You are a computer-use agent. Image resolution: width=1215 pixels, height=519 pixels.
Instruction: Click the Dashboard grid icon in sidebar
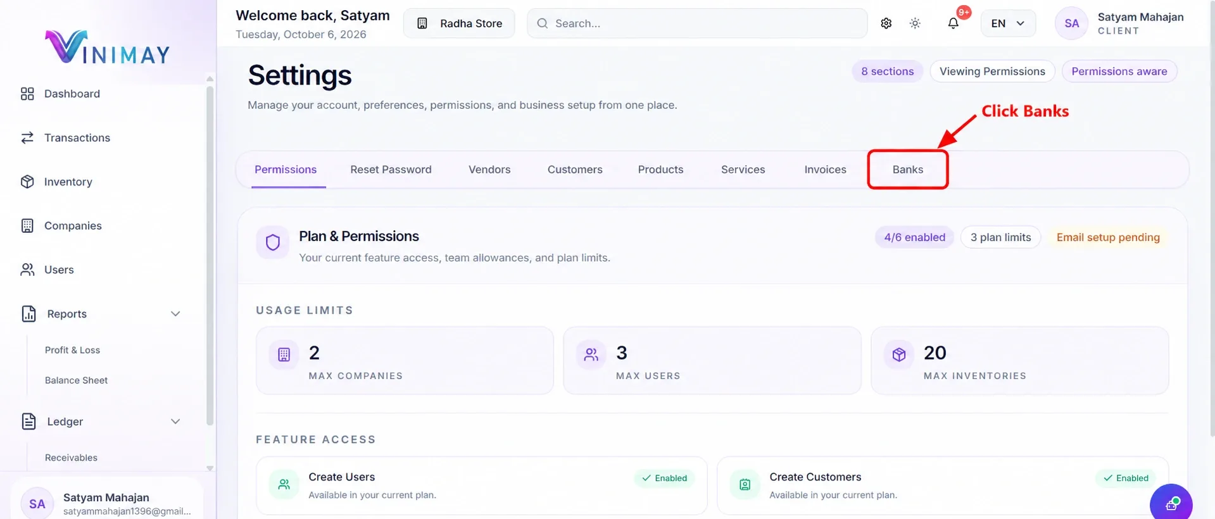pos(27,94)
